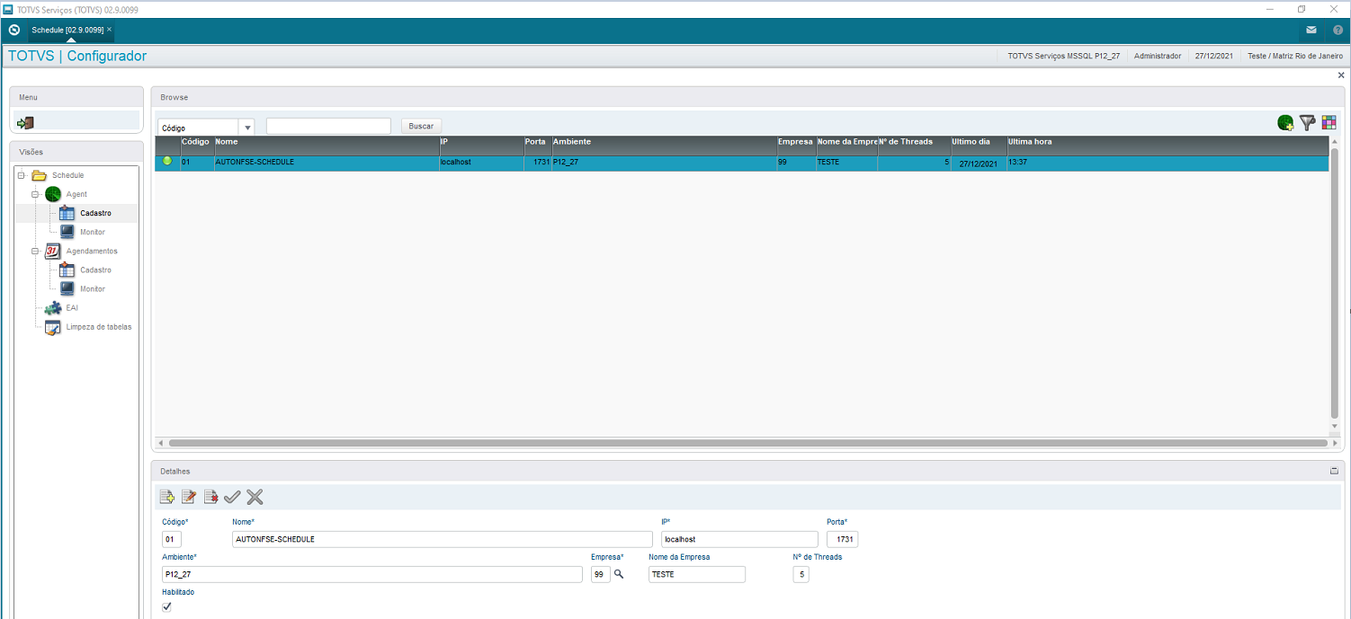
Task: Click the edit record pencil icon
Action: (189, 497)
